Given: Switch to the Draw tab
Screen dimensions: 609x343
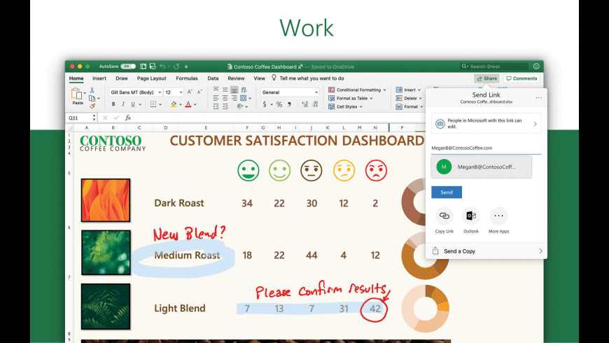Looking at the screenshot, I should (x=122, y=78).
